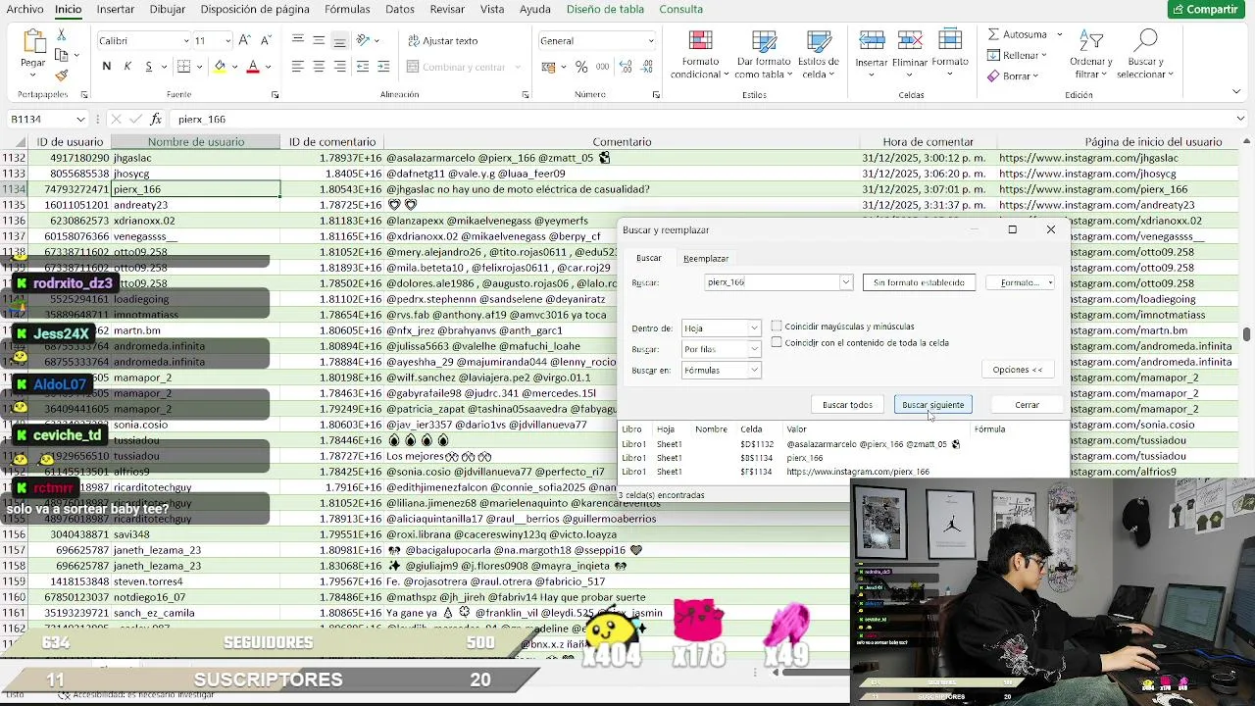Open Estilos de celda gallery

(x=818, y=55)
